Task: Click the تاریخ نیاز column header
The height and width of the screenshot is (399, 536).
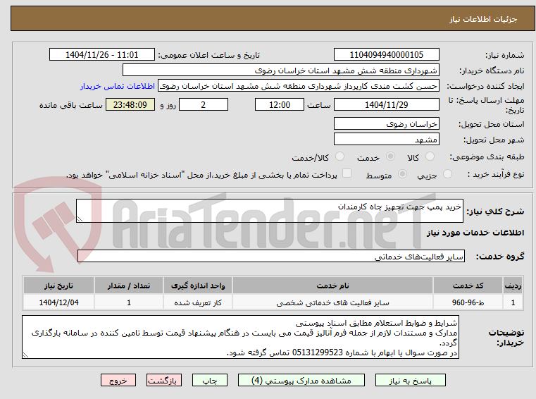Action: [x=58, y=286]
